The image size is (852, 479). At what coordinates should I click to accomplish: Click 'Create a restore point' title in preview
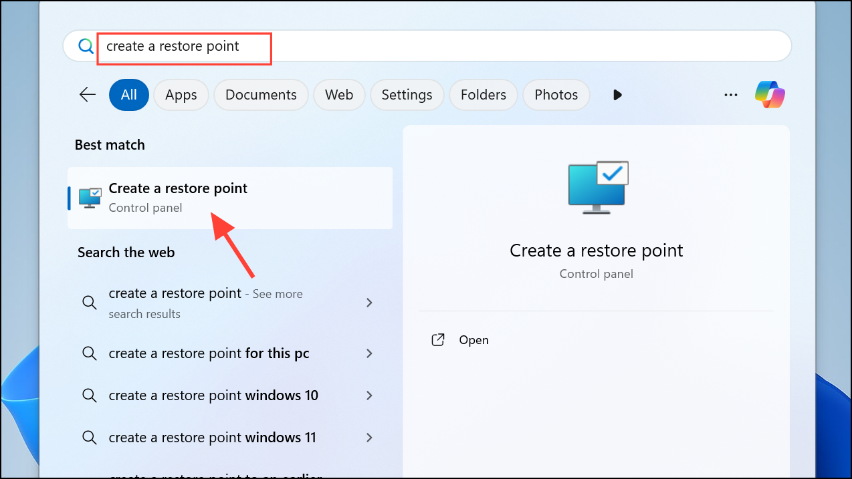[x=596, y=251]
